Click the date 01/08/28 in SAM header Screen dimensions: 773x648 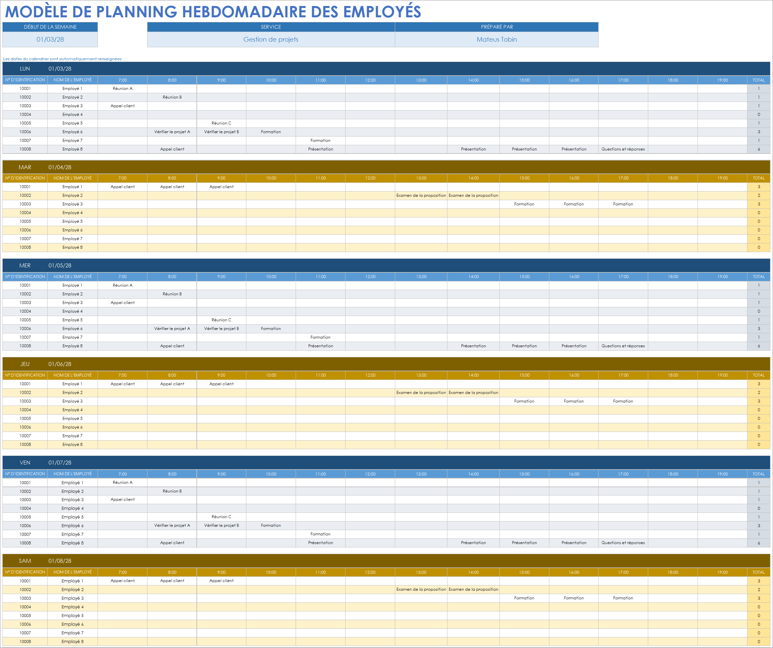60,561
